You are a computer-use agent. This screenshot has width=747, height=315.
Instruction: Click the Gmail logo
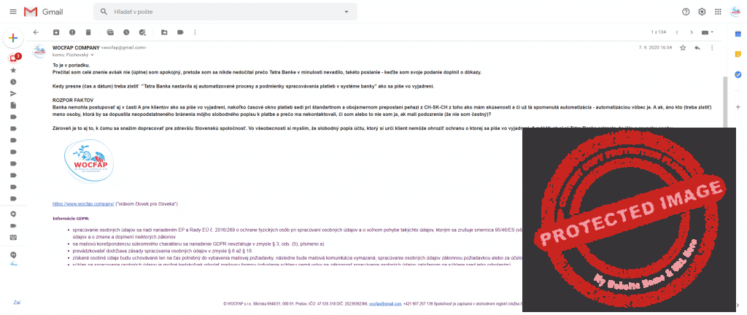(43, 12)
